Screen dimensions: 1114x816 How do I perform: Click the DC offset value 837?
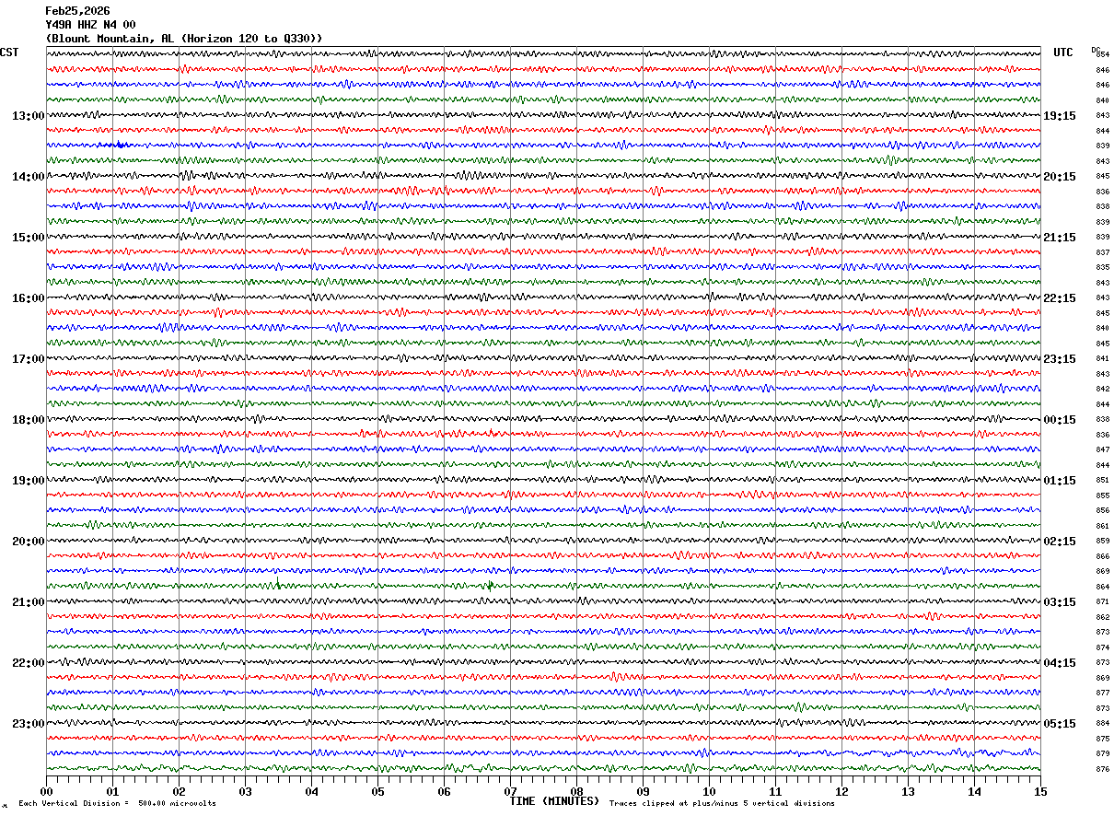click(1102, 252)
